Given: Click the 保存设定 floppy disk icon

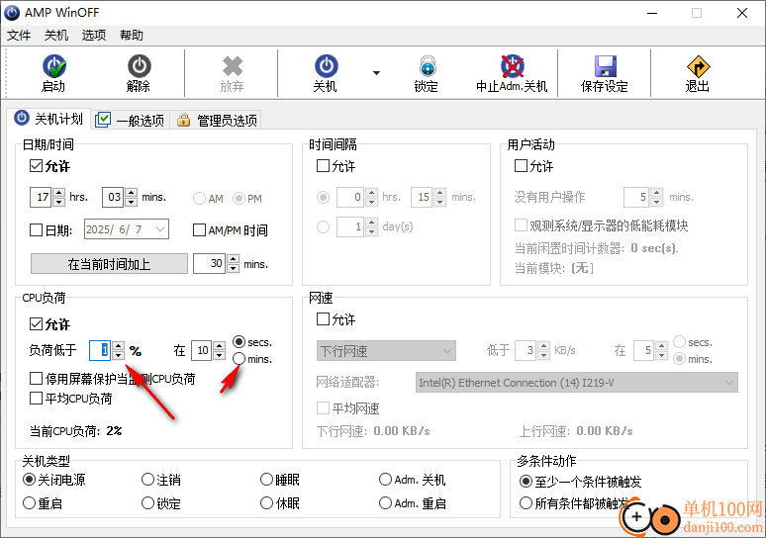Looking at the screenshot, I should click(x=606, y=66).
